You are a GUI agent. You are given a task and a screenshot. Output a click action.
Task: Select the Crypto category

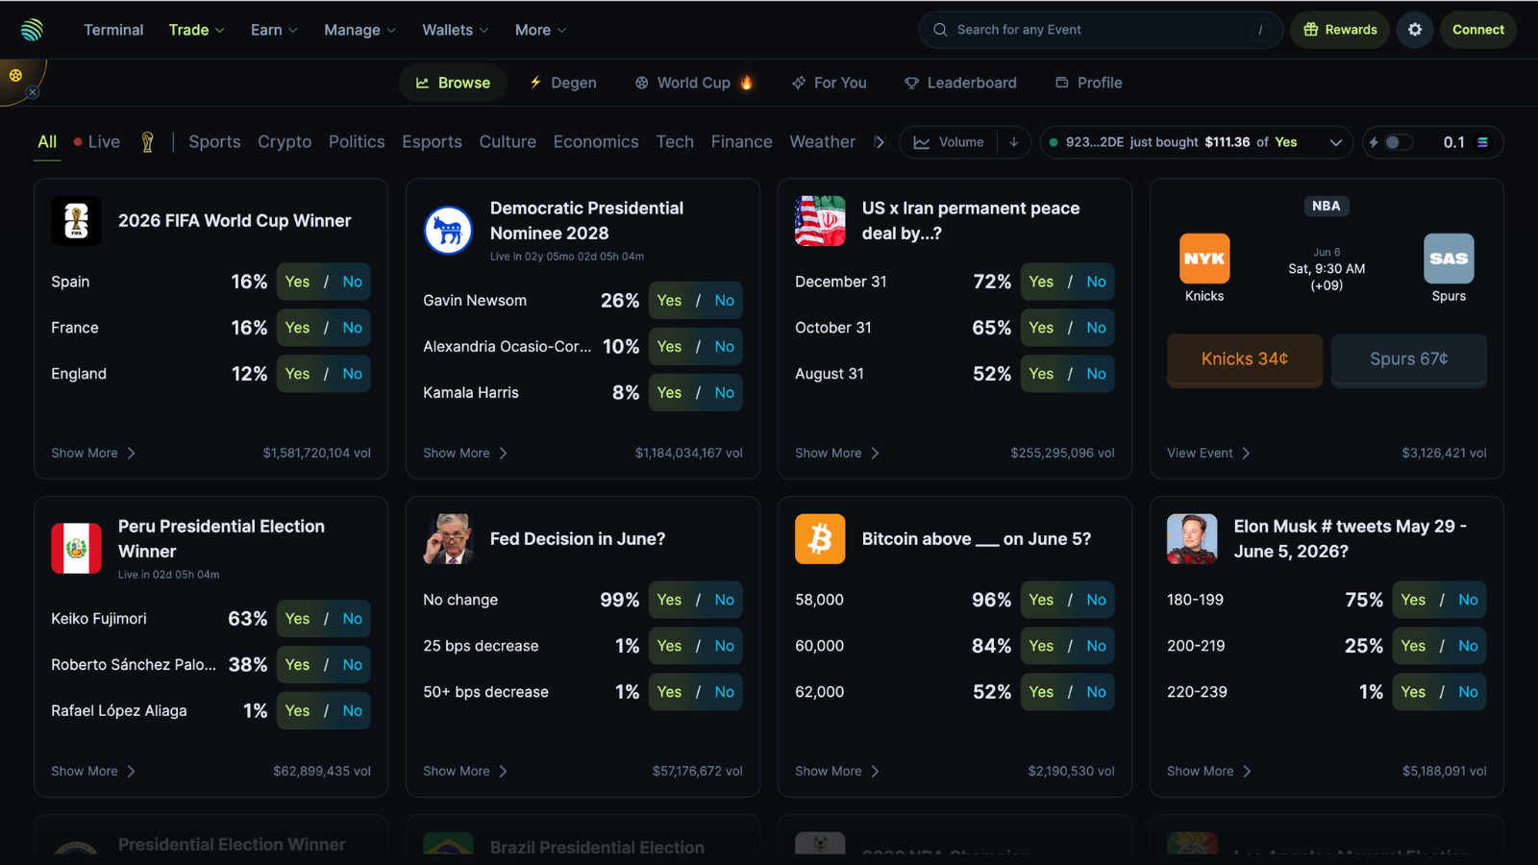point(285,142)
